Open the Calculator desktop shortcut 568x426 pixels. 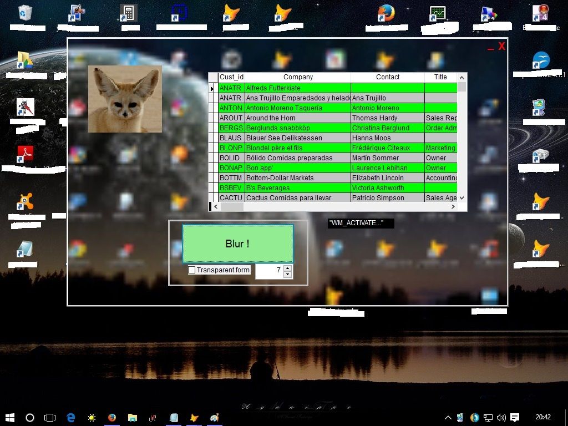click(129, 13)
